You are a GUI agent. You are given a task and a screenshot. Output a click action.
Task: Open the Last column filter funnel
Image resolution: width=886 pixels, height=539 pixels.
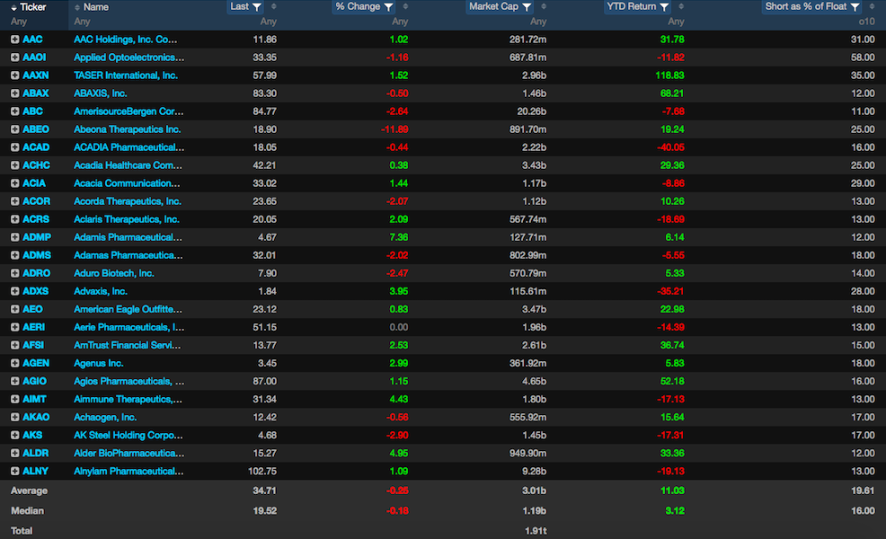tap(257, 7)
